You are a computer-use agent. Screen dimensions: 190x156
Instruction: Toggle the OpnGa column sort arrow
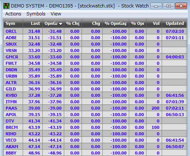pos(60,24)
